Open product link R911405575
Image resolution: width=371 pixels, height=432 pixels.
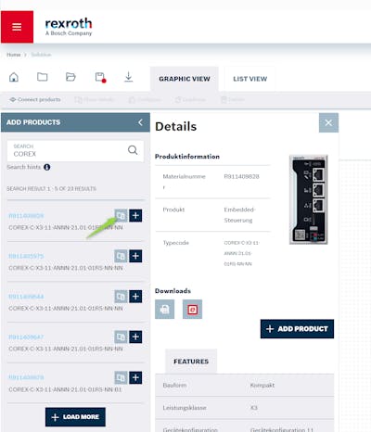click(x=26, y=256)
